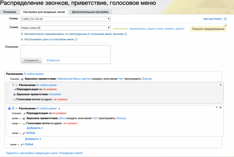234x157 pixels.
Task: Click the Отменить link
Action: (x=53, y=60)
